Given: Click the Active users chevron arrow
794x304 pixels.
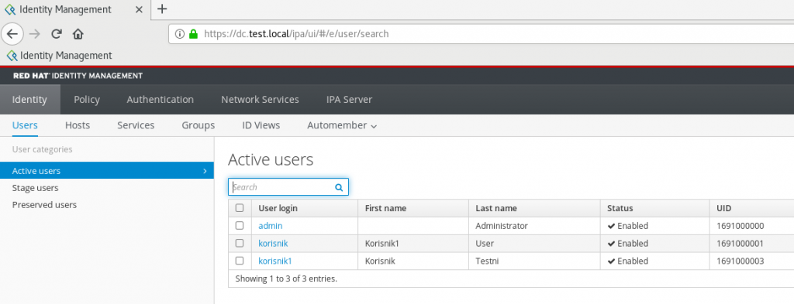Looking at the screenshot, I should (205, 171).
